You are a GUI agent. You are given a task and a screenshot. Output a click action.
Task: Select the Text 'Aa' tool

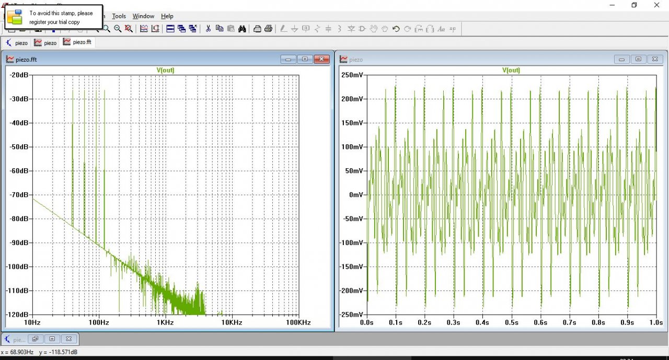441,29
